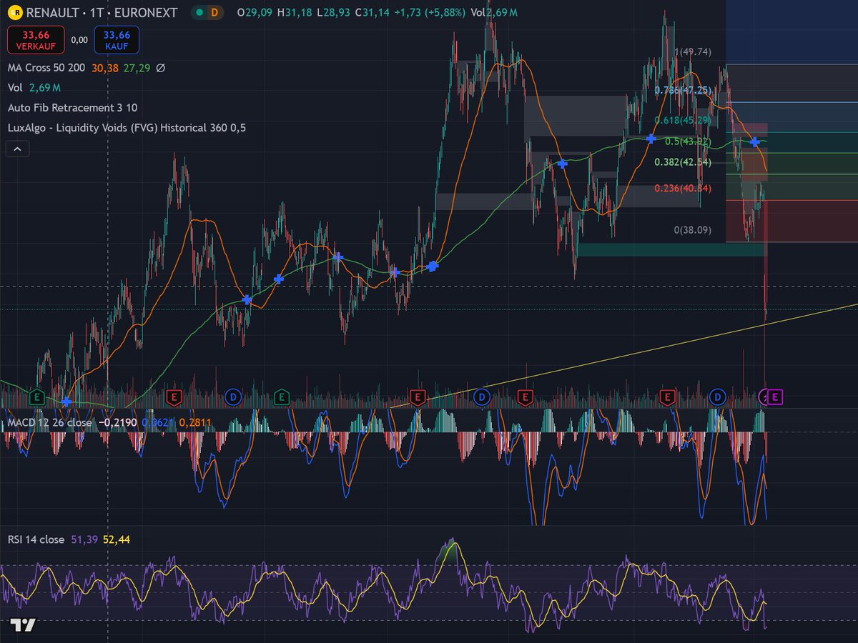The image size is (858, 643).
Task: Click the leftmost green E earnings marker
Action: pyautogui.click(x=36, y=396)
